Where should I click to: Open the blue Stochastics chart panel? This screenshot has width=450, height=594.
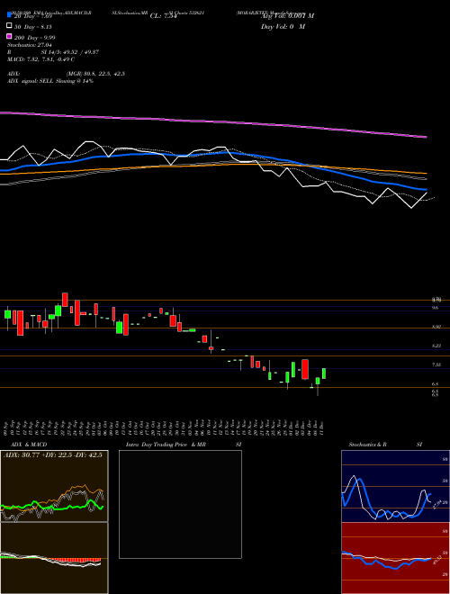pyautogui.click(x=395, y=486)
